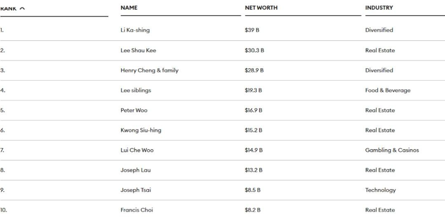Click the Lee siblings entry

(x=136, y=90)
